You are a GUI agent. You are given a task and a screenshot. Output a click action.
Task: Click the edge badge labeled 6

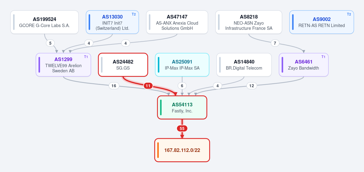pos(182,86)
